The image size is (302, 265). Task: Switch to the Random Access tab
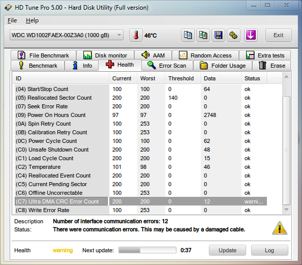205,55
